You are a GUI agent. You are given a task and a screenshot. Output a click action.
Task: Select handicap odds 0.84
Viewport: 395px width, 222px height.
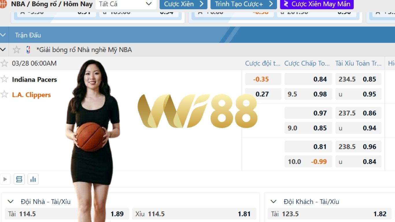[308, 79]
